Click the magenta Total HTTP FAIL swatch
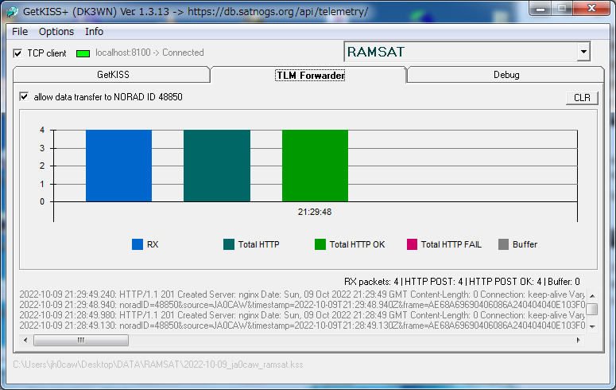Viewport: 616px width, 390px height. pos(412,244)
